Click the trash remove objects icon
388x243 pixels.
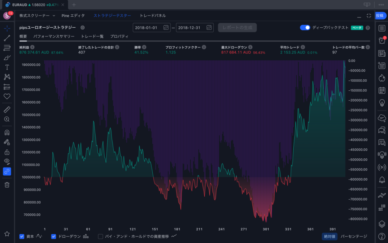(x=7, y=185)
